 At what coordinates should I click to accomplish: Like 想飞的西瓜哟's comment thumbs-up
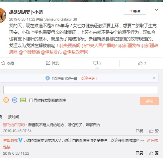point(151,131)
